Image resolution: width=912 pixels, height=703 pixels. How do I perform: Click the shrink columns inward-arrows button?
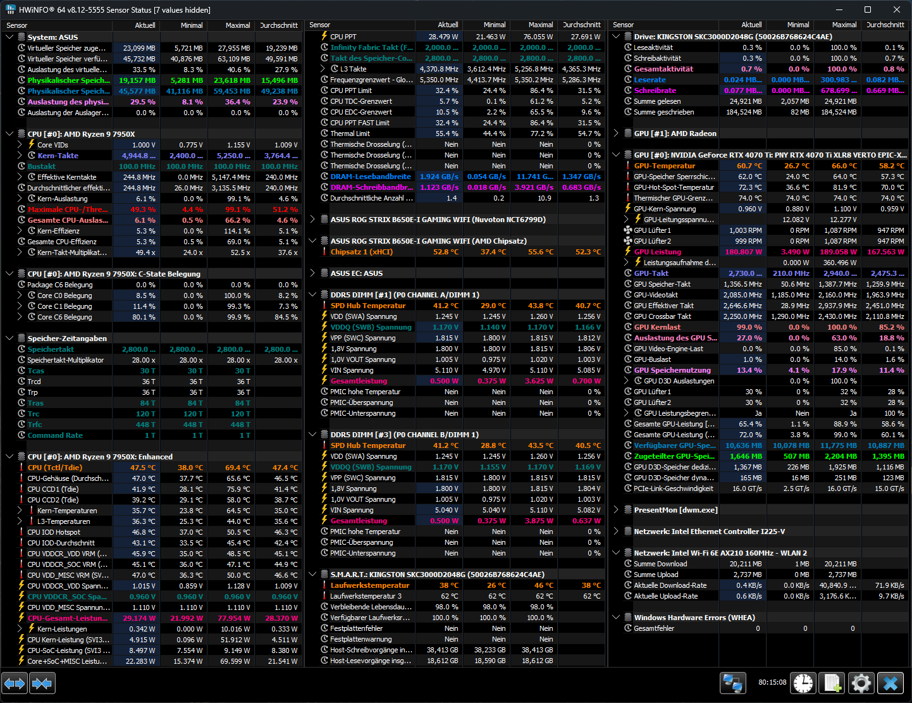42,683
